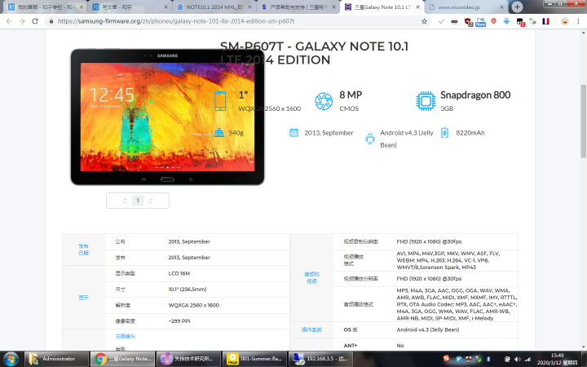Click the address bar URL
The height and width of the screenshot is (367, 587).
coord(176,21)
